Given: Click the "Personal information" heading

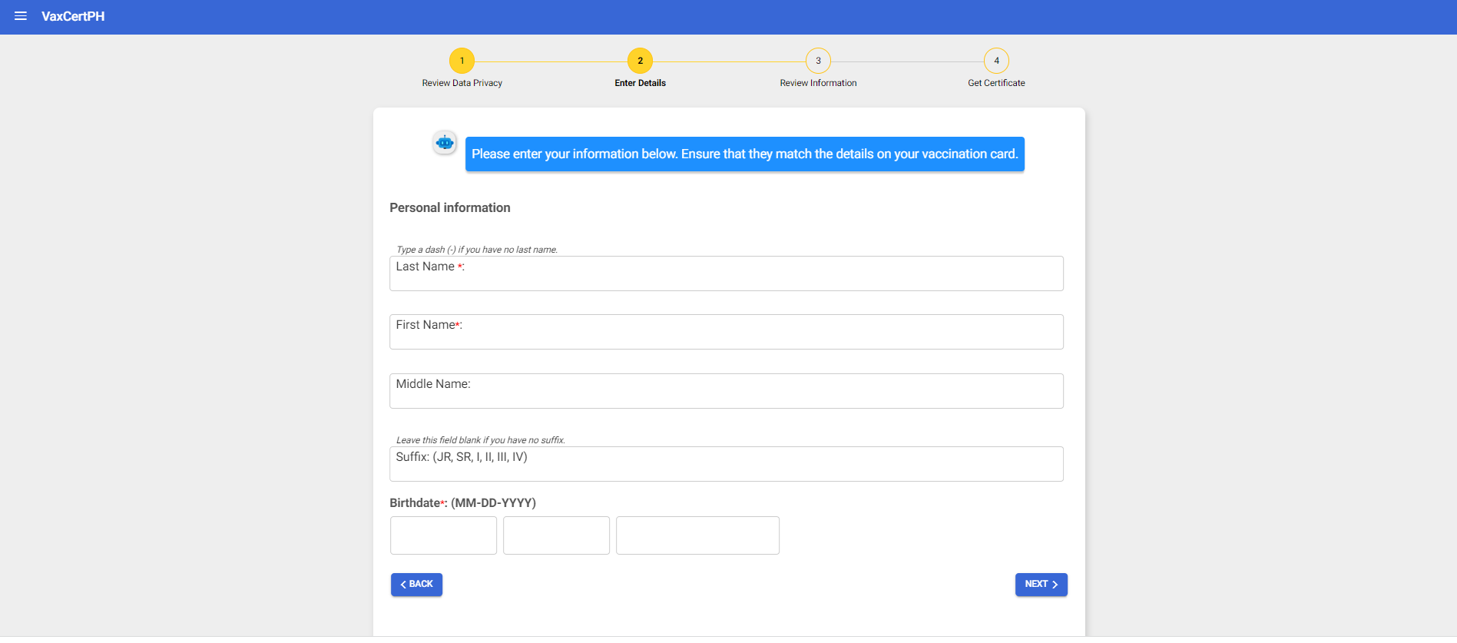Looking at the screenshot, I should click(x=450, y=207).
